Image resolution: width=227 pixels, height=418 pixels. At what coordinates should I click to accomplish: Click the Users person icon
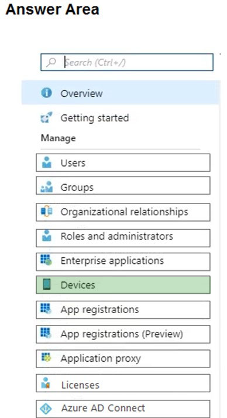47,162
